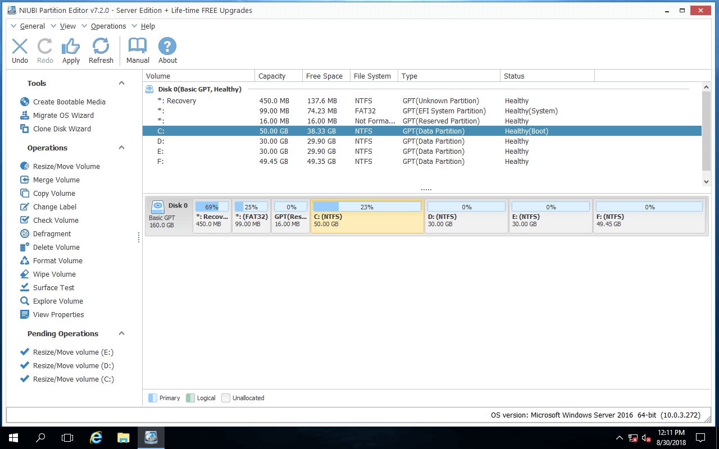The image size is (719, 449).
Task: Click the Disk 0 drive icon in disk map
Action: 158,207
